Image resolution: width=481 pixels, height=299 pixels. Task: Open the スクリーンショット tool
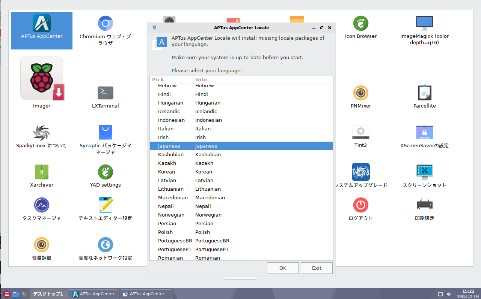coord(425,172)
